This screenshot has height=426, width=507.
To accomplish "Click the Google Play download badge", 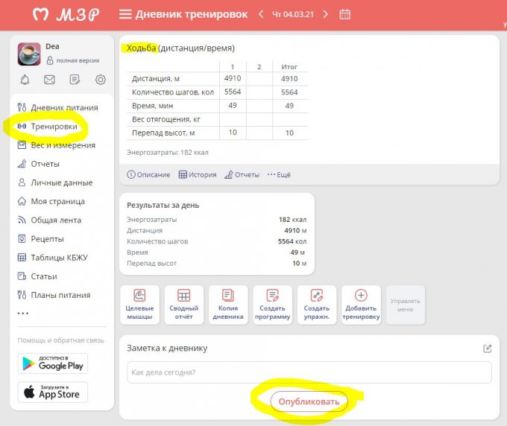I will click(x=53, y=363).
